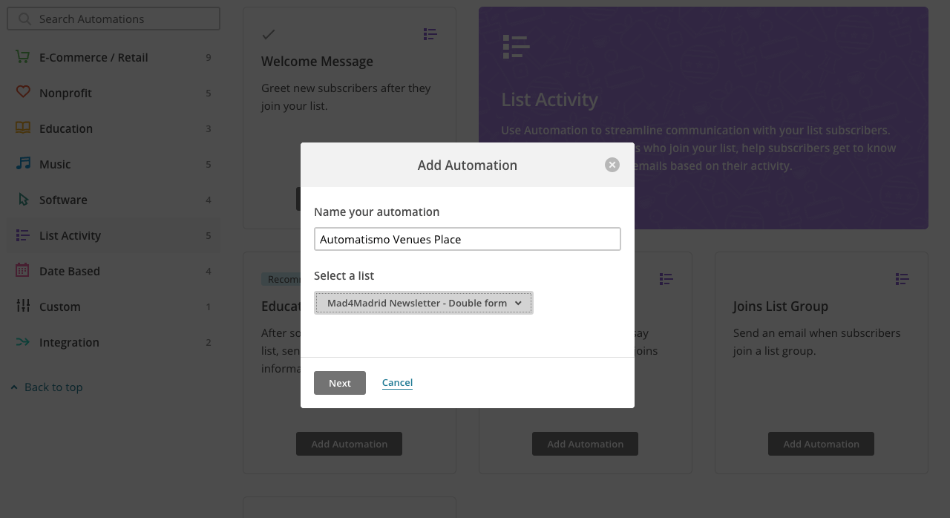
Task: Collapse sidebar using Back to top chevron
Action: (x=13, y=386)
